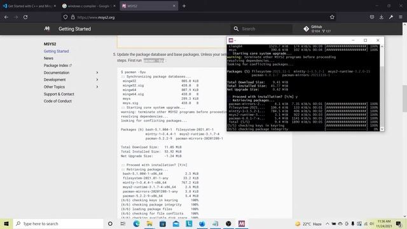The width and height of the screenshot is (407, 229).
Task: Expand the Other Topics chevron
Action: [97, 87]
